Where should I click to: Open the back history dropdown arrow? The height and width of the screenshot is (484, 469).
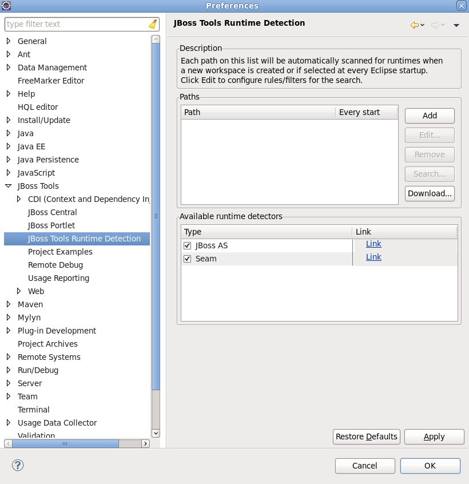pyautogui.click(x=423, y=25)
